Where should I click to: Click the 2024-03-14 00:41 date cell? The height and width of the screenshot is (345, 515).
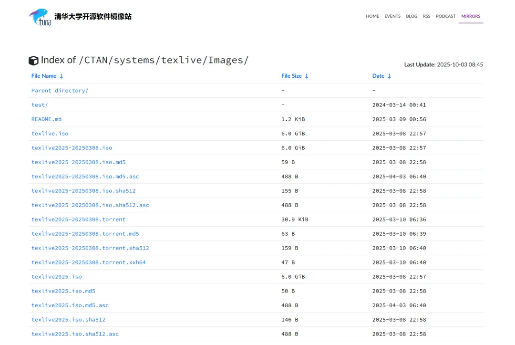coord(399,105)
